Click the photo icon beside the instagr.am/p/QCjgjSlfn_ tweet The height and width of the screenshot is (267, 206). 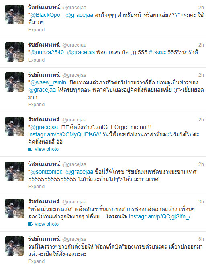[31, 224]
